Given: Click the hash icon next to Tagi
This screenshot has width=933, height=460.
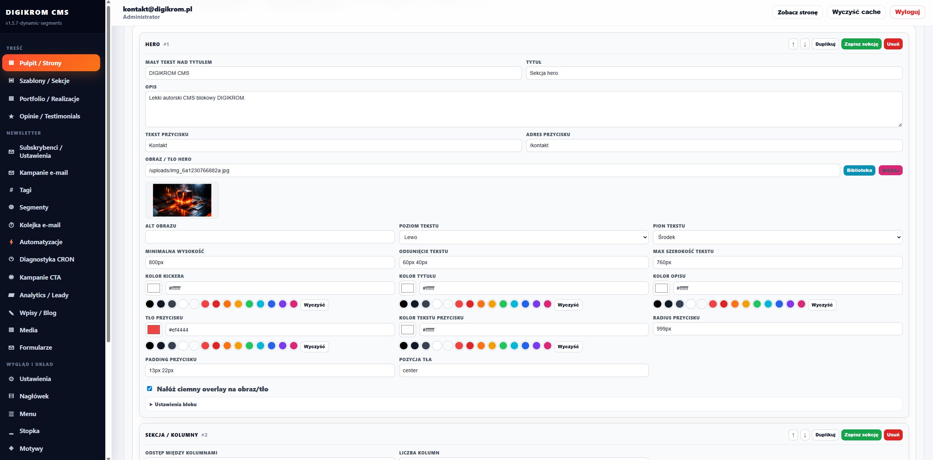Looking at the screenshot, I should (x=11, y=190).
